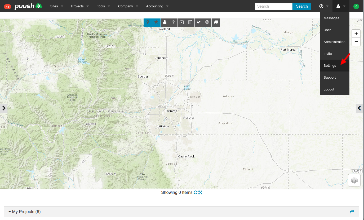Image resolution: width=364 pixels, height=220 pixels.
Task: Click the question mark map filter icon
Action: [x=173, y=22]
